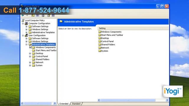The height and width of the screenshot is (106, 189).
Task: Click the right arrow of details pane scrollbar
Action: [167, 100]
